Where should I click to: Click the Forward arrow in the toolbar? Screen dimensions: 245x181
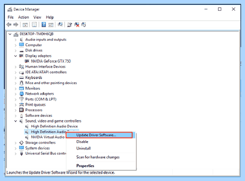point(16,24)
